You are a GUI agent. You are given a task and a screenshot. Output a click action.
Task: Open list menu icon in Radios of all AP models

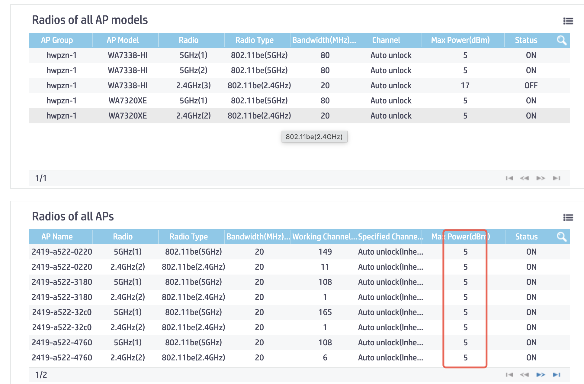click(568, 21)
